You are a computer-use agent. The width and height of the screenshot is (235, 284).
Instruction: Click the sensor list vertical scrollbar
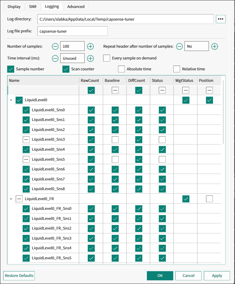(x=223, y=111)
